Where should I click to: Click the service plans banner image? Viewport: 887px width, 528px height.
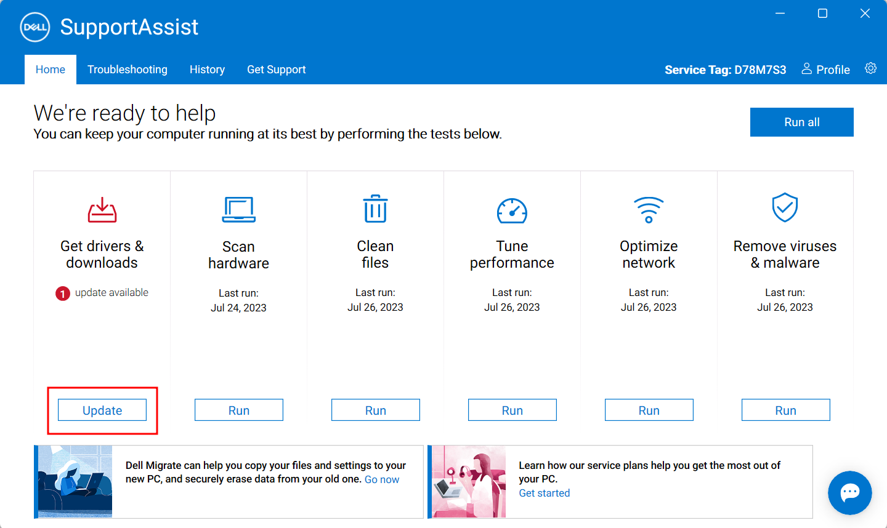click(469, 481)
